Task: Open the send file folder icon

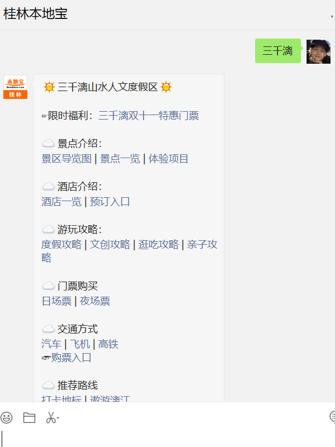Action: (x=29, y=417)
